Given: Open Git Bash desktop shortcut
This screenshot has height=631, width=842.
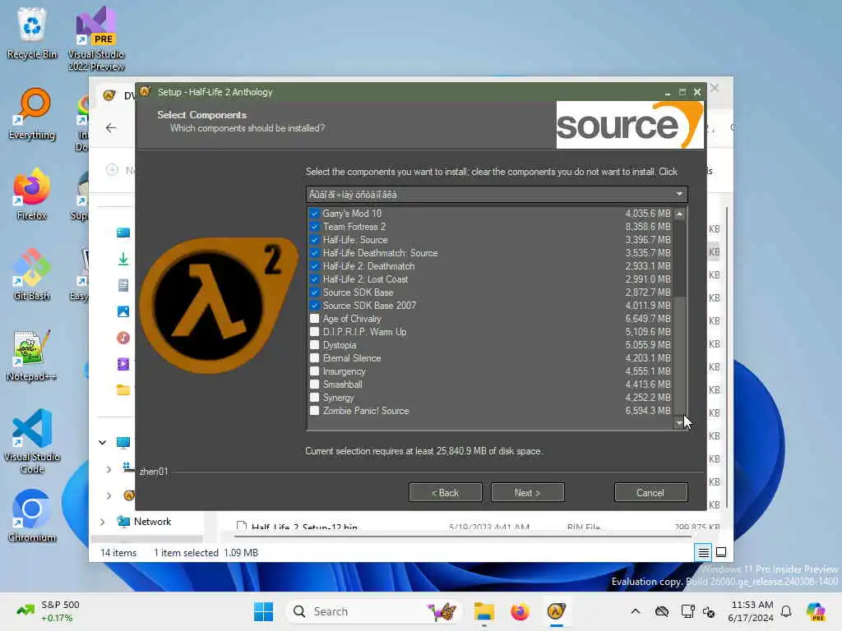Looking at the screenshot, I should pos(32,274).
